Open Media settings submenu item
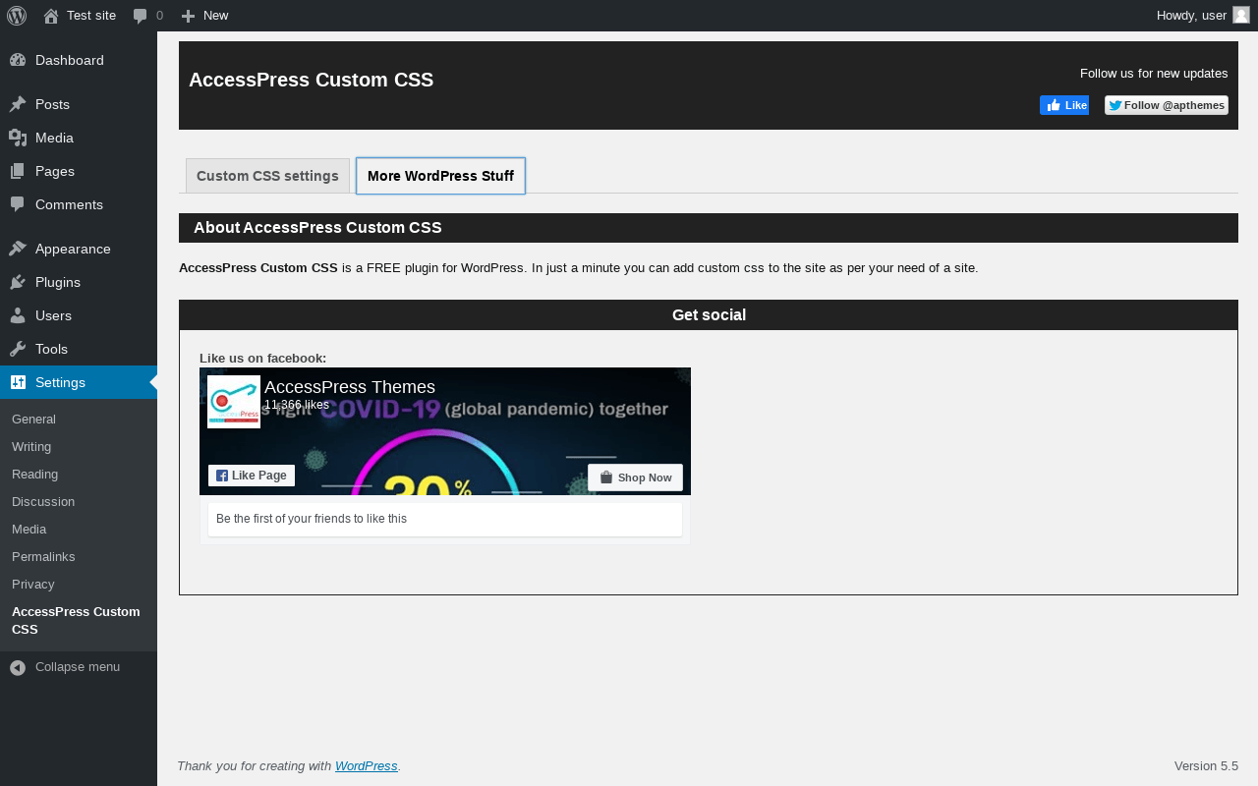 pyautogui.click(x=29, y=529)
